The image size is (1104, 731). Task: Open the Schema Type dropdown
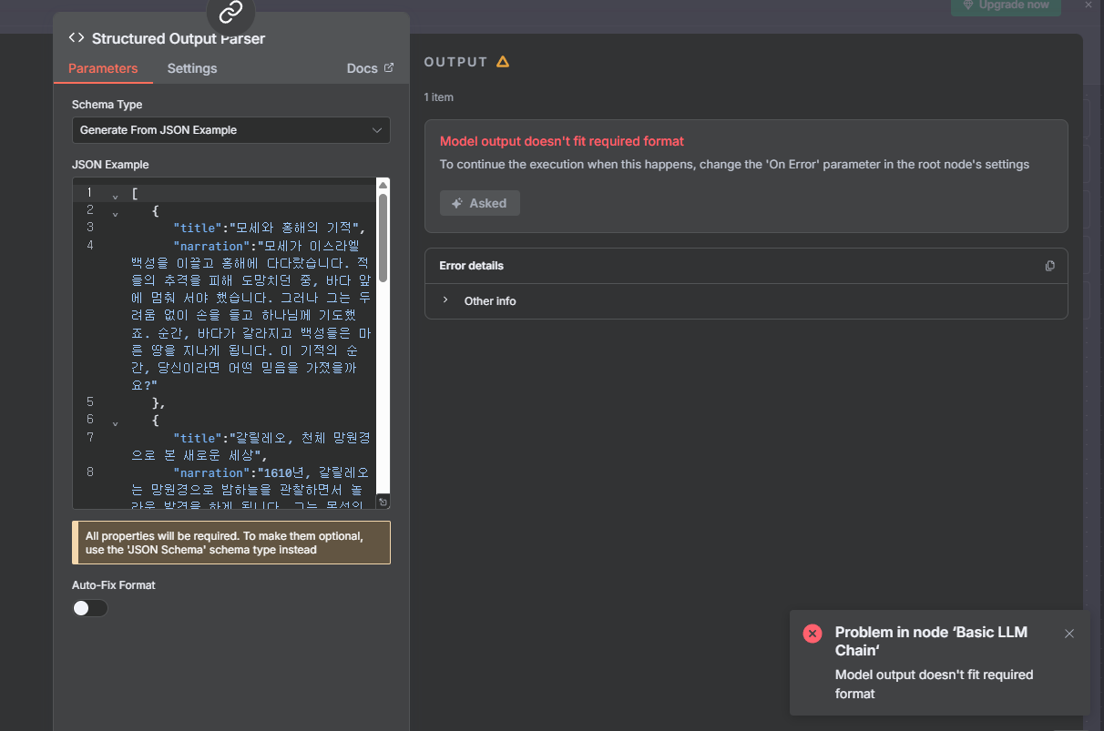(231, 130)
